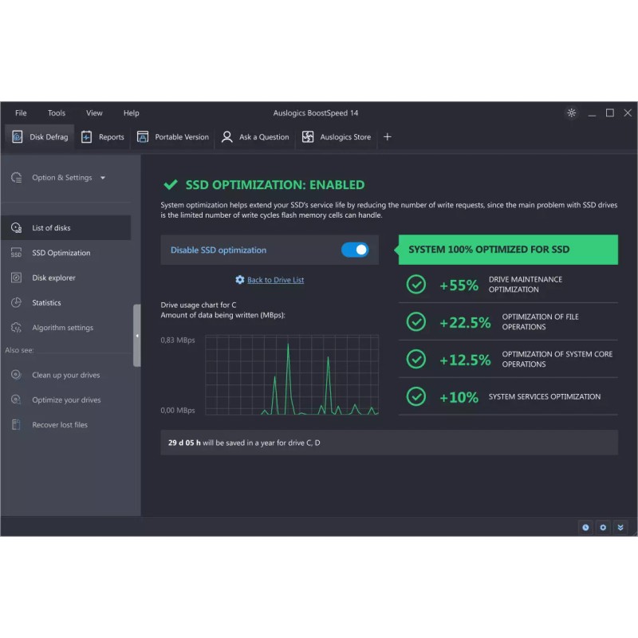This screenshot has height=638, width=638.
Task: Click the Recover lost files icon
Action: coord(16,425)
